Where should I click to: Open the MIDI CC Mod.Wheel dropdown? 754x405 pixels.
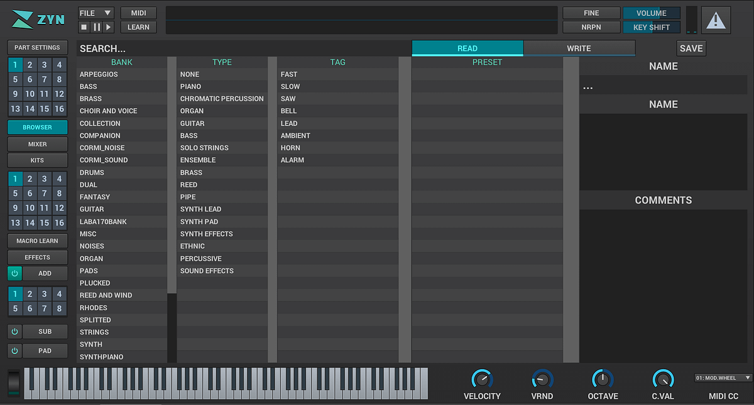[723, 378]
